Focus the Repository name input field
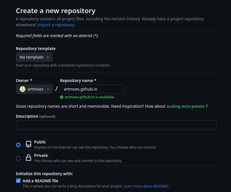 tap(92, 89)
